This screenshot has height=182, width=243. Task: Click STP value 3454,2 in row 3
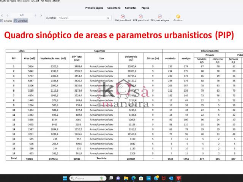click(78, 76)
